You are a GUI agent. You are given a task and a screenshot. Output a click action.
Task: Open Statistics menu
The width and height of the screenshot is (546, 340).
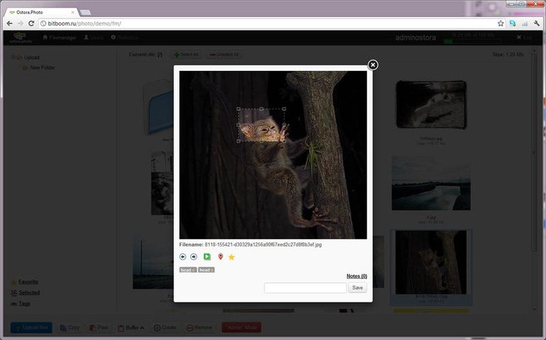pos(124,38)
